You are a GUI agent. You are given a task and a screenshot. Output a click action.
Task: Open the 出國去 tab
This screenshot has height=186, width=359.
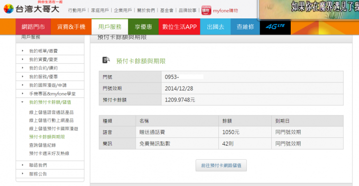click(215, 27)
